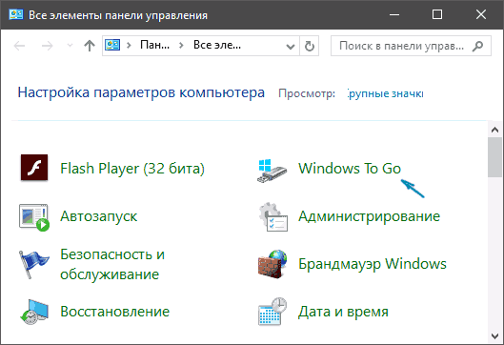Minimize the control panel window
The height and width of the screenshot is (345, 504).
pyautogui.click(x=394, y=14)
